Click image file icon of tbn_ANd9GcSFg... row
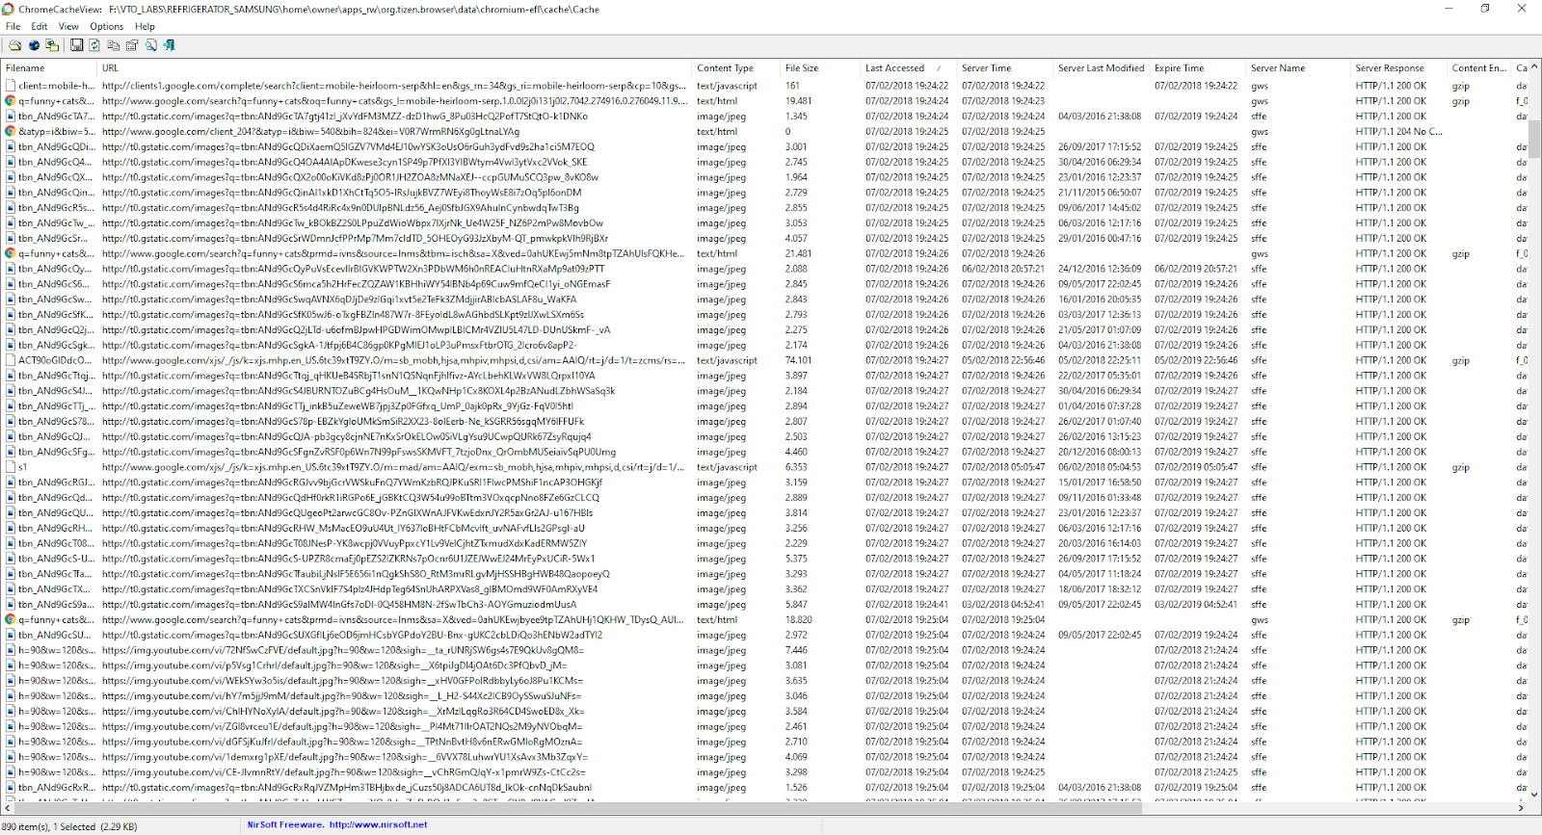Image resolution: width=1542 pixels, height=835 pixels. click(11, 452)
